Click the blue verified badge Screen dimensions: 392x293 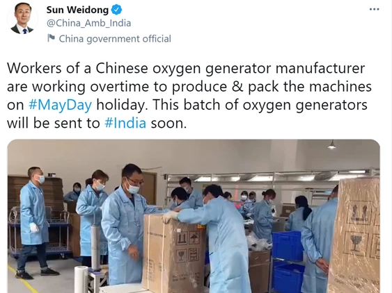[116, 10]
